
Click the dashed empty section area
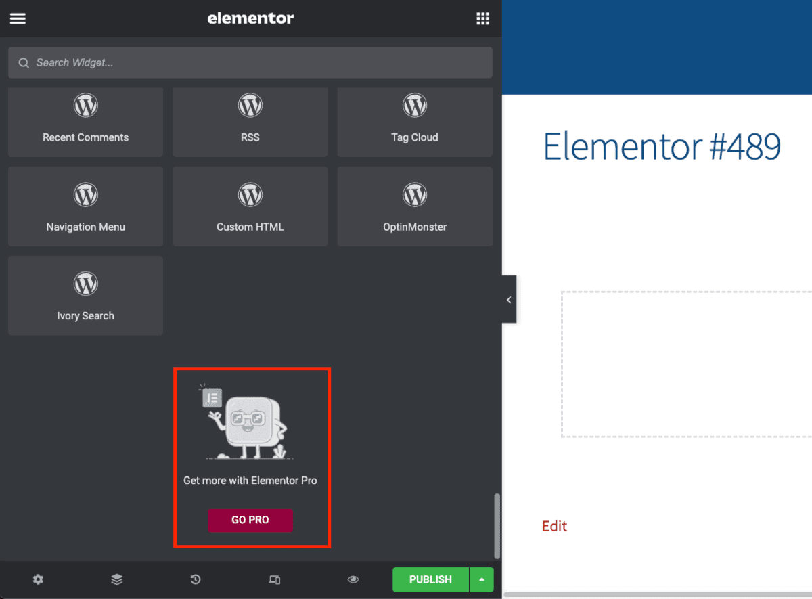coord(686,364)
